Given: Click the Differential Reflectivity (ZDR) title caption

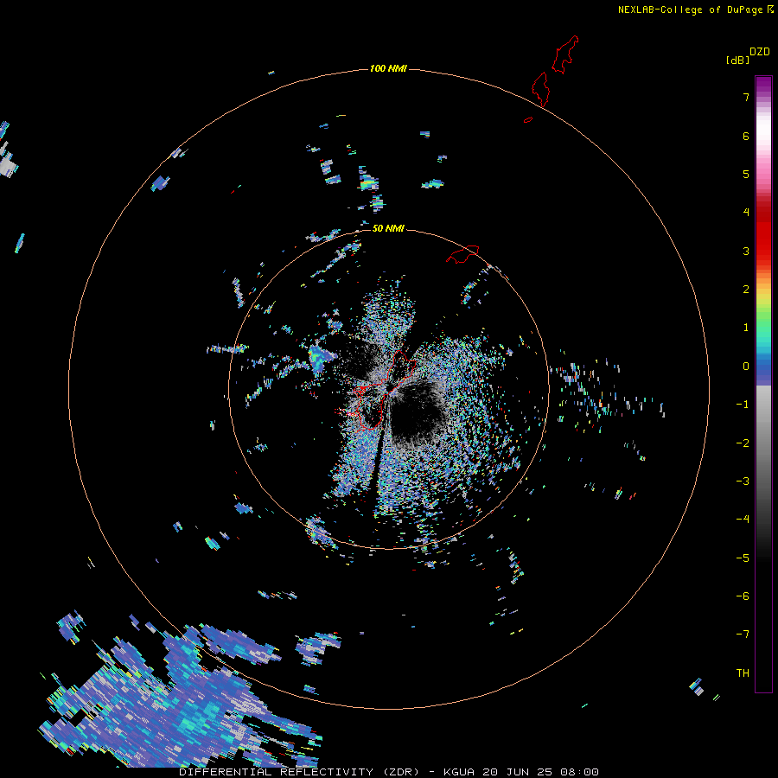Looking at the screenshot, I should pyautogui.click(x=299, y=772).
